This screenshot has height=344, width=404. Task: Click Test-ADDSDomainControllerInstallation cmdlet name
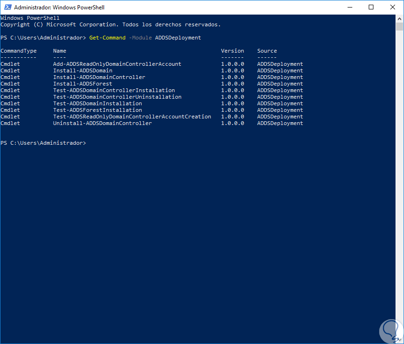[114, 90]
